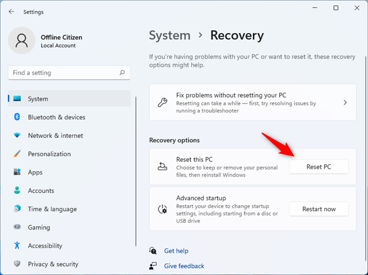368x275 pixels.
Task: Click the Gaming controller icon
Action: [17, 227]
